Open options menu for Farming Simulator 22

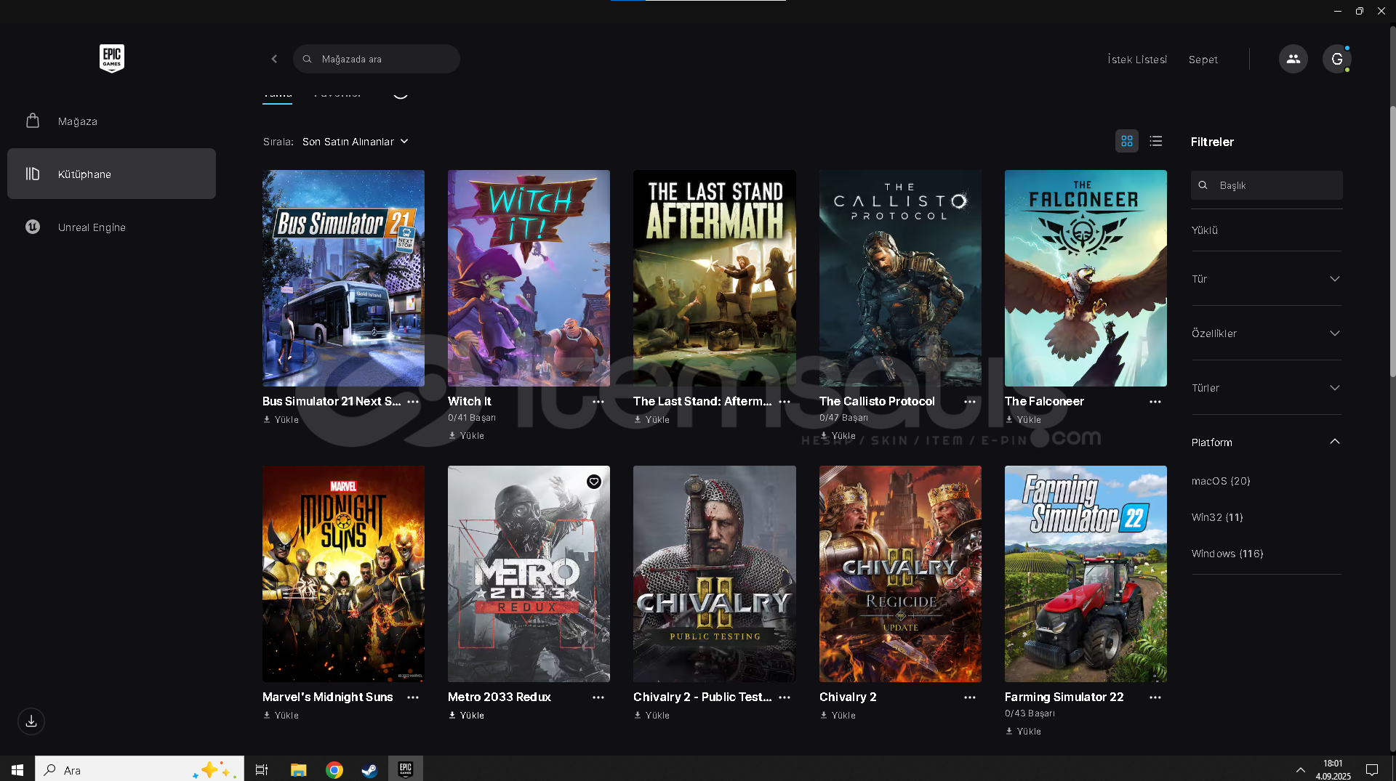click(x=1155, y=697)
